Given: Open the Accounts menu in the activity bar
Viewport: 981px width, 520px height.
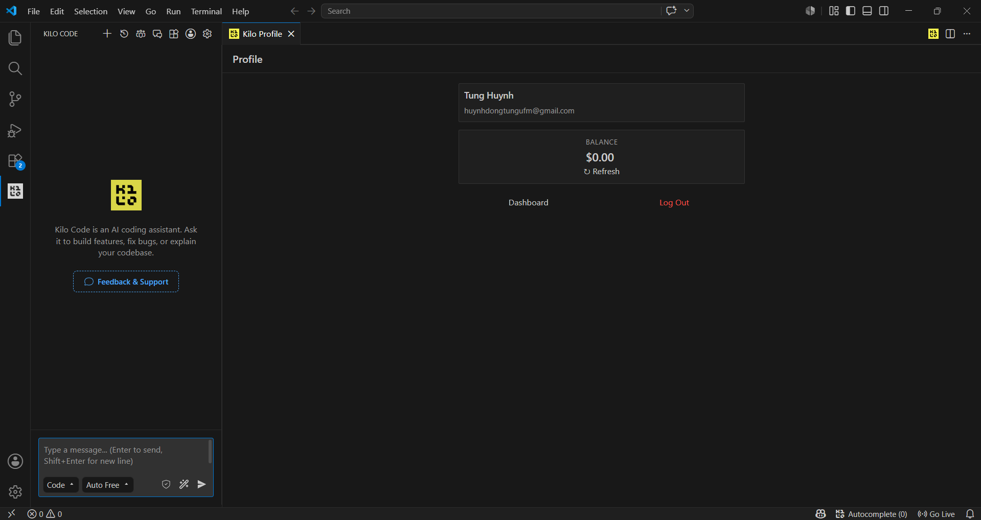Looking at the screenshot, I should click(15, 461).
